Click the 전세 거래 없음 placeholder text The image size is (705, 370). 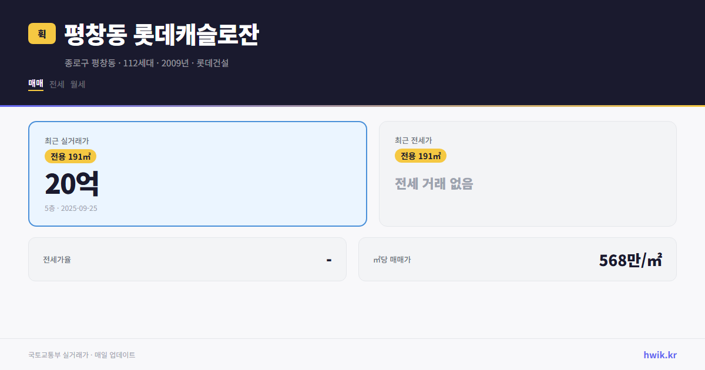coord(434,184)
